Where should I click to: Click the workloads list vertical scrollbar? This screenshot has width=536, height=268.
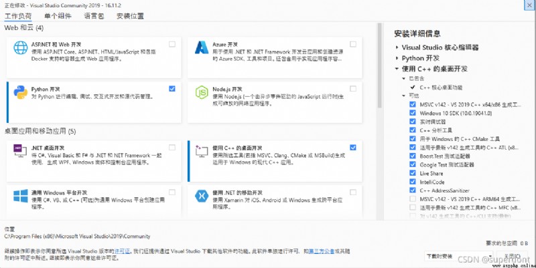tap(379, 65)
